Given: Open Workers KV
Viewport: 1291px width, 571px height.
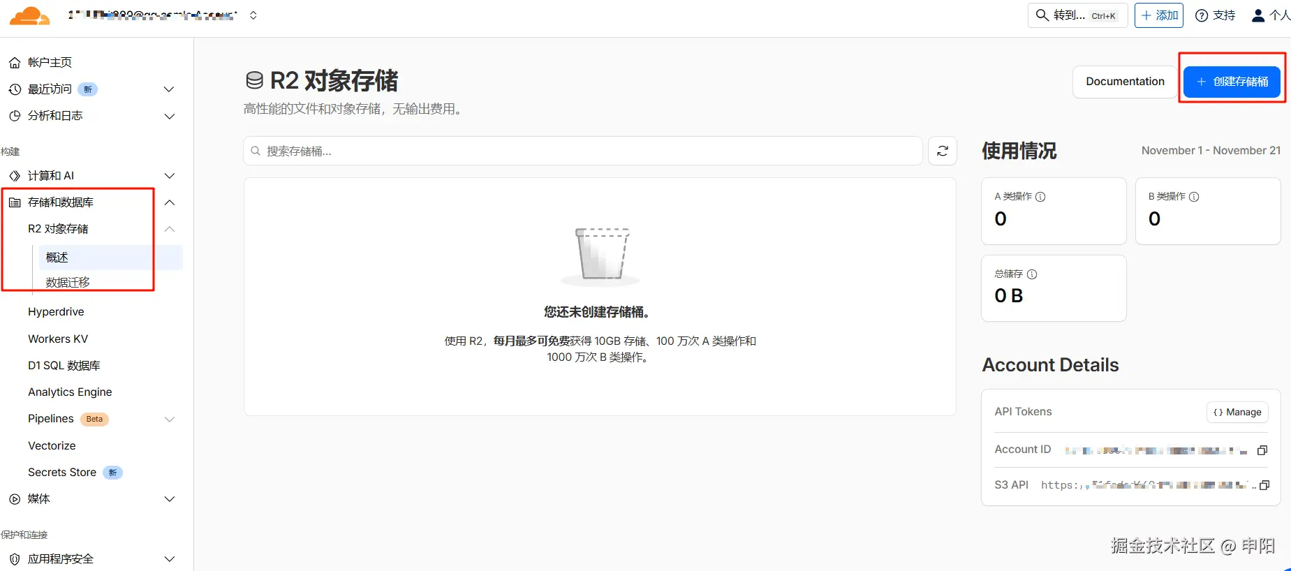Looking at the screenshot, I should (x=58, y=339).
